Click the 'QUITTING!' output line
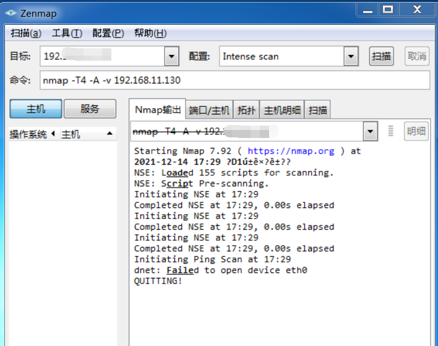Viewport: 438px width, 346px height. point(158,281)
